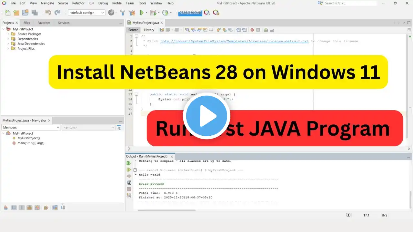This screenshot has height=232, width=413.
Task: Toggle Show Inherited Members in the Navigator
Action: [x=6, y=208]
